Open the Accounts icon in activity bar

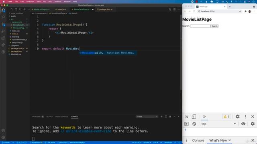[3, 130]
